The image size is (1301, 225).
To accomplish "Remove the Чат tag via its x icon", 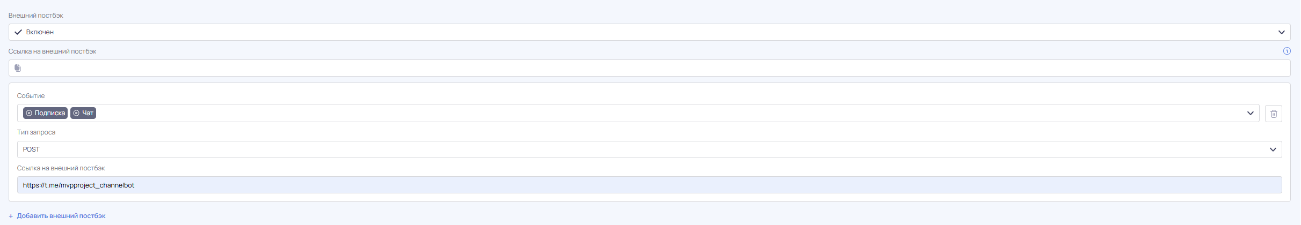I will (x=76, y=113).
